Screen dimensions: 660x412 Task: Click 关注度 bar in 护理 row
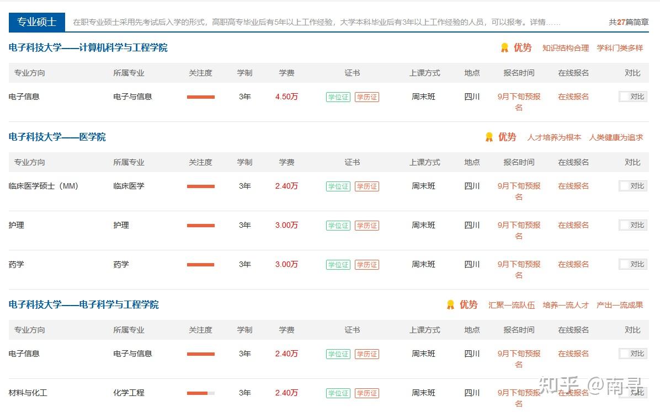pos(201,225)
